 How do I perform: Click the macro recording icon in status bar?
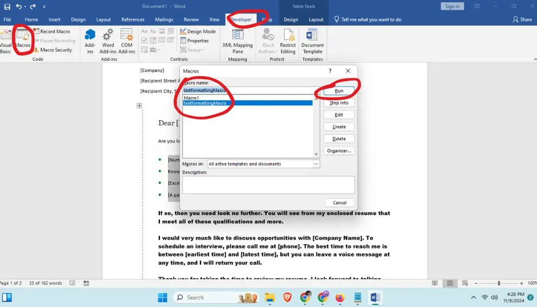pyautogui.click(x=87, y=283)
